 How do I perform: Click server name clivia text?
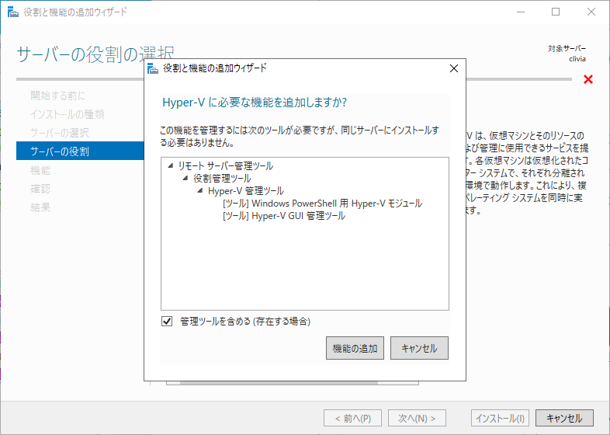pos(577,59)
